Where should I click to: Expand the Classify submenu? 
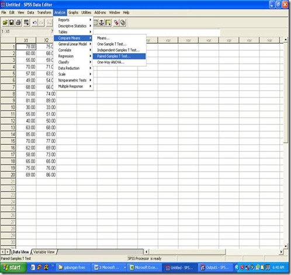tap(73, 62)
